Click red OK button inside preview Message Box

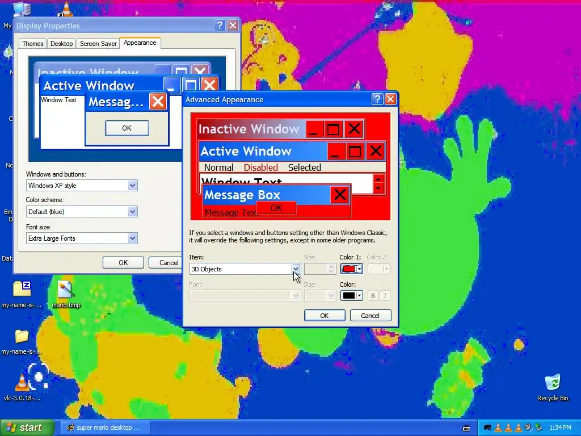276,208
